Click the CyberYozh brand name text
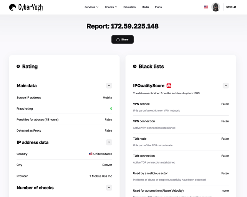 [31, 7]
